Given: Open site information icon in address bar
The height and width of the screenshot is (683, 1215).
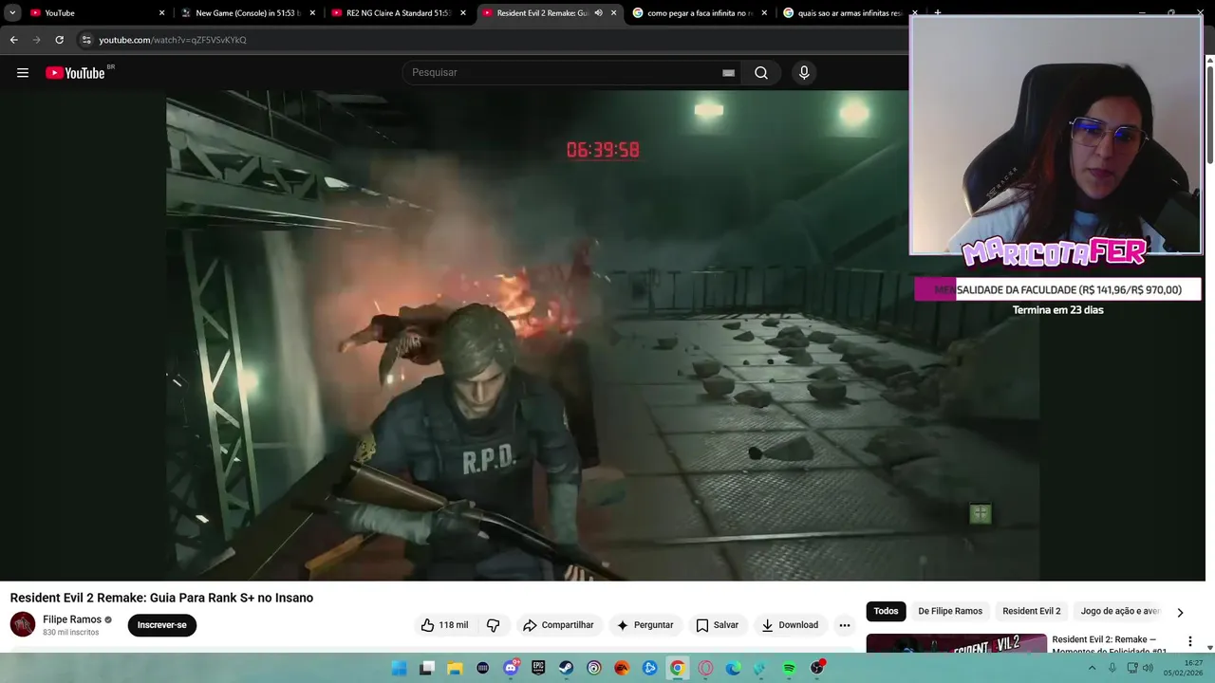Looking at the screenshot, I should (85, 40).
